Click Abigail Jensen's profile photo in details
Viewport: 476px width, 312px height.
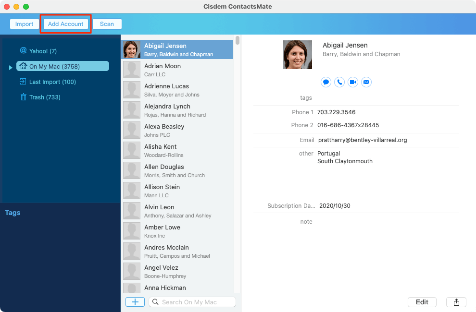point(297,54)
